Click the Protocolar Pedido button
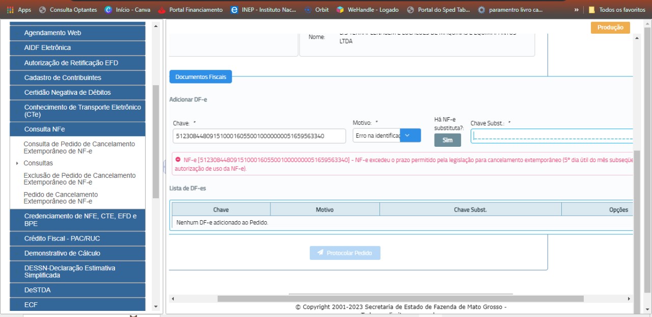 (345, 253)
